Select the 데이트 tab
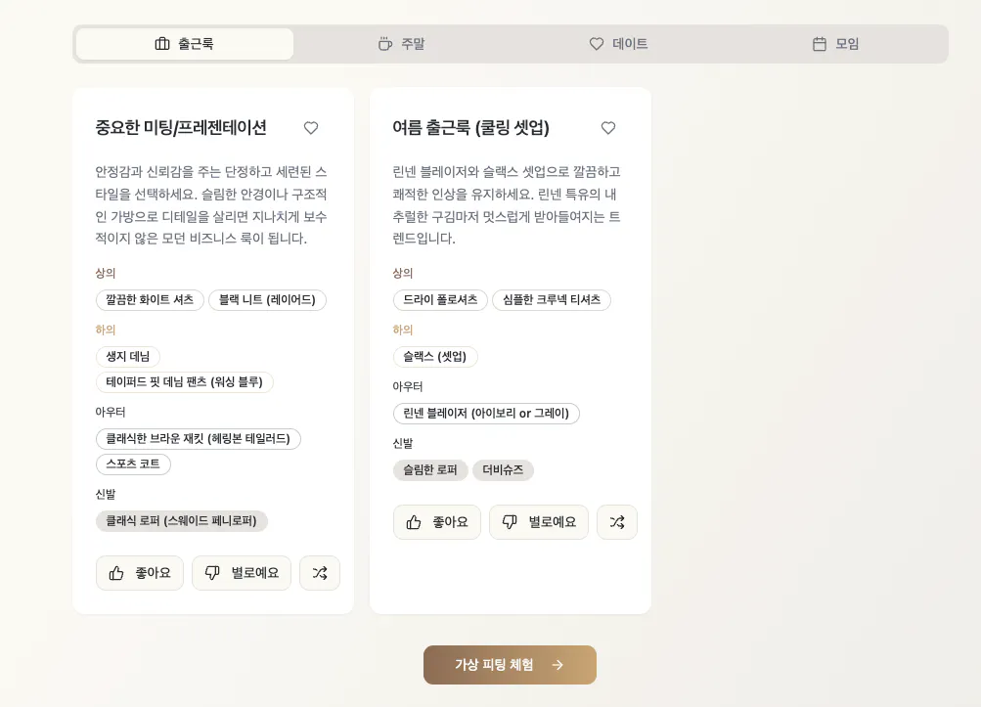Viewport: 981px width, 707px height. (619, 44)
